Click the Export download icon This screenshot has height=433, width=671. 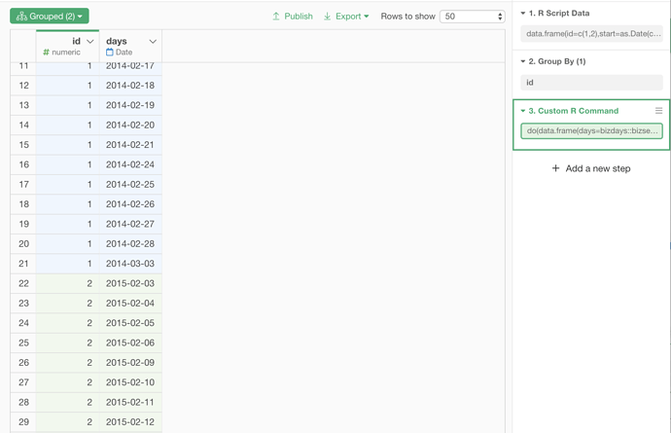[x=327, y=17]
